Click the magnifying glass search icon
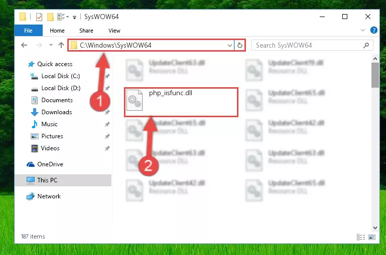Viewport: 386px width, 255px height. pos(366,46)
